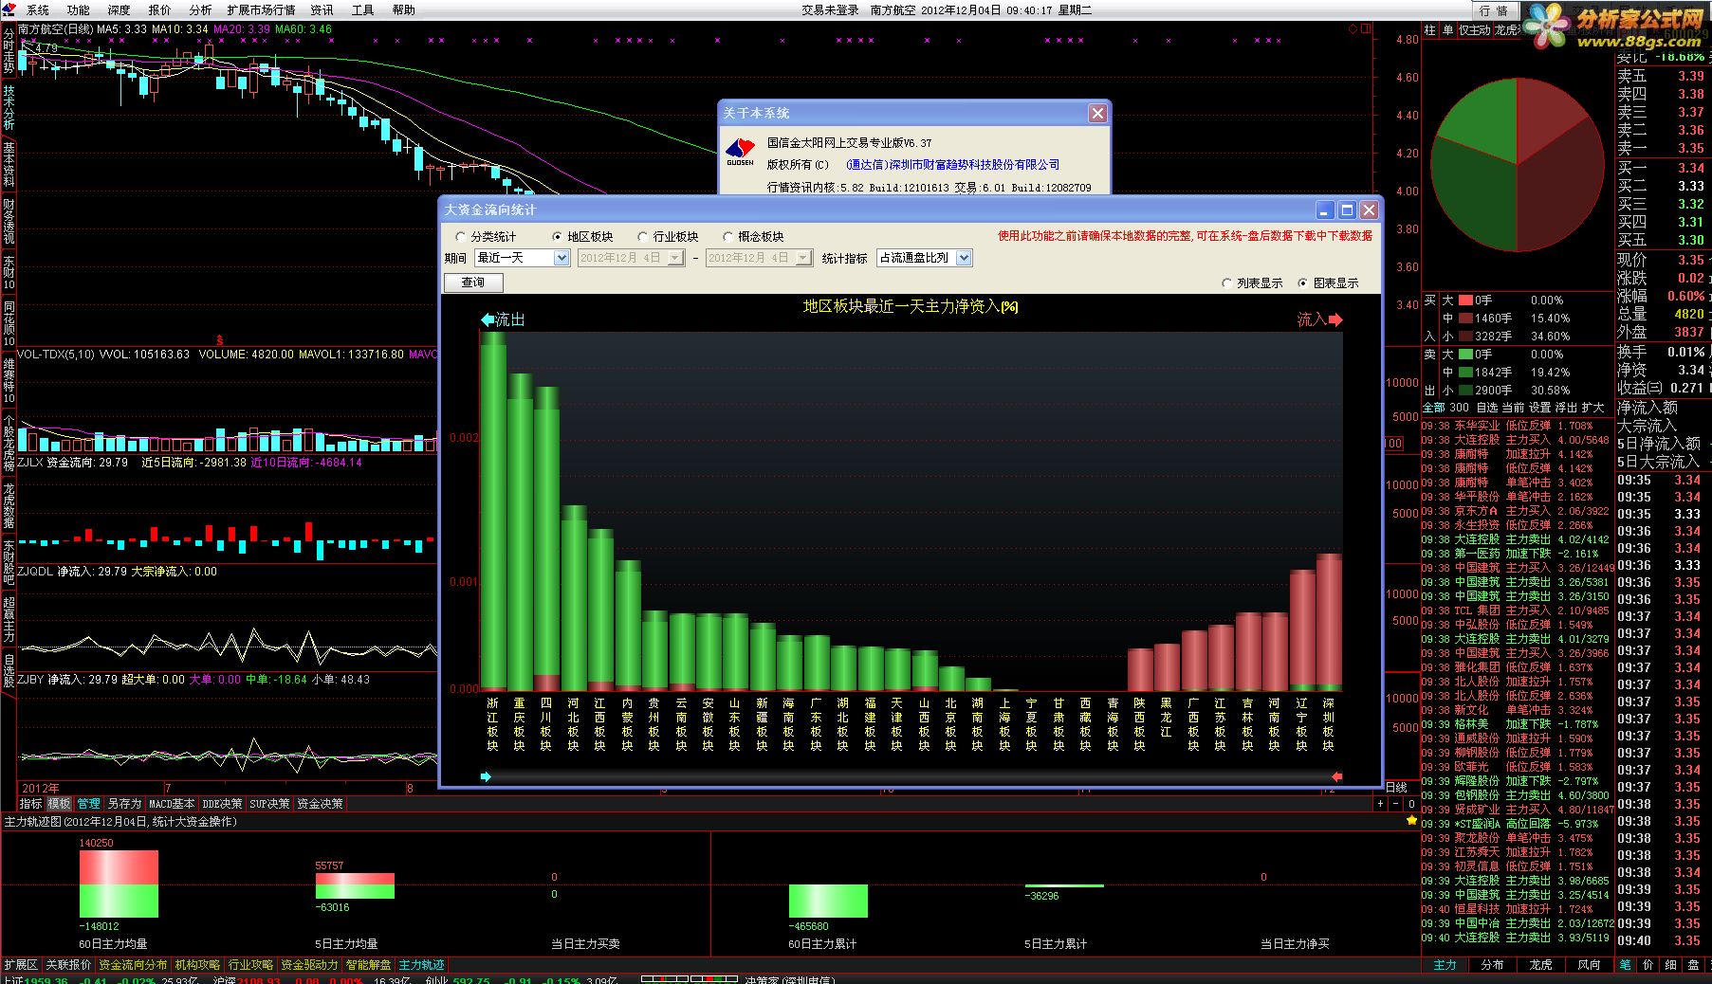The height and width of the screenshot is (984, 1712).
Task: Switch to 列表显示 radio option
Action: (x=1252, y=282)
